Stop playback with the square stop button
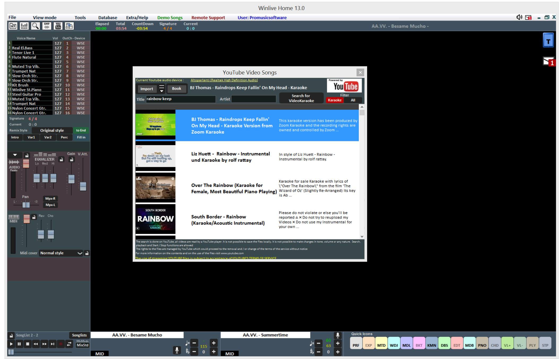This screenshot has height=359, width=560. 28,344
